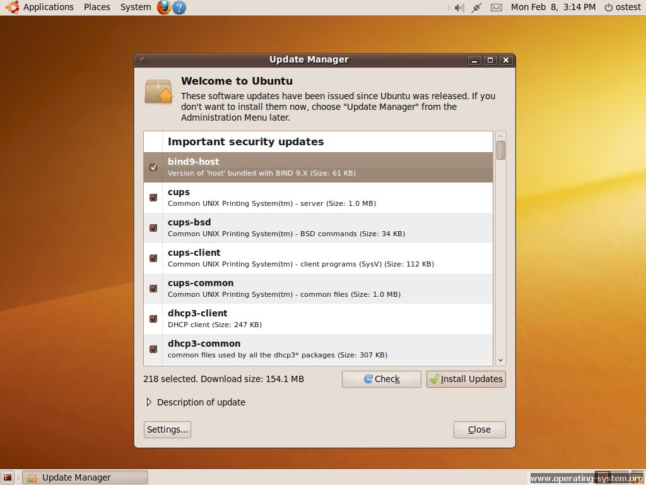
Task: Click the Important security updates header
Action: pyautogui.click(x=245, y=141)
